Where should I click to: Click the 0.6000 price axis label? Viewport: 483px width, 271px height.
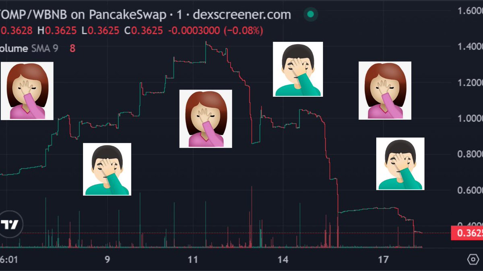(x=470, y=190)
